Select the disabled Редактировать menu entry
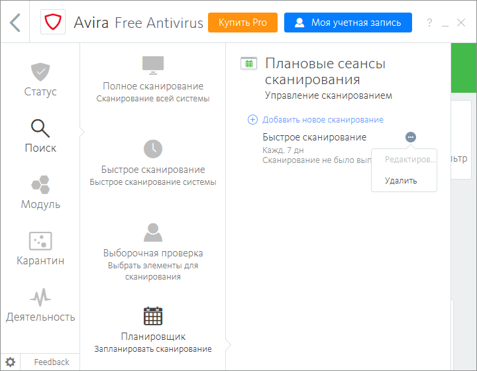 (x=410, y=161)
